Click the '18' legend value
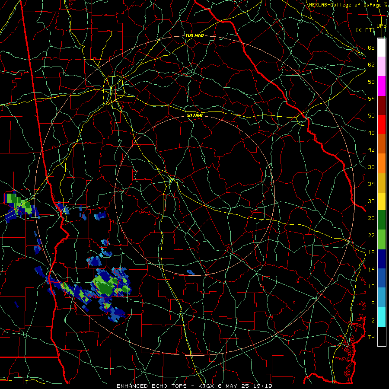389x389 pixels. (x=371, y=252)
